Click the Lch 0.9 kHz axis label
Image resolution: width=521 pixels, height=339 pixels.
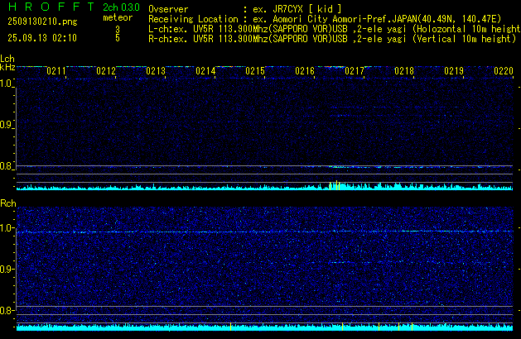(x=7, y=125)
